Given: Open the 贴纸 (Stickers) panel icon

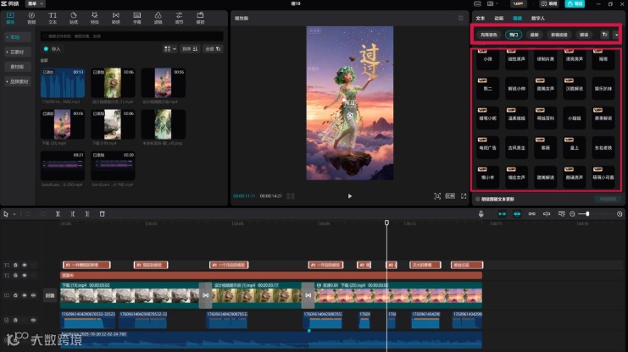Looking at the screenshot, I should 74,17.
